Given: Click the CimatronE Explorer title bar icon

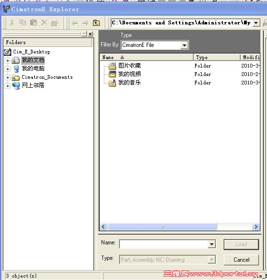Looking at the screenshot, I should (x=7, y=9).
